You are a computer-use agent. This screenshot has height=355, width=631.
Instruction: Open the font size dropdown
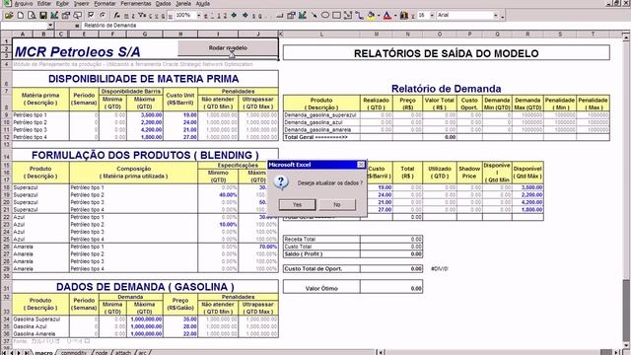coord(432,16)
